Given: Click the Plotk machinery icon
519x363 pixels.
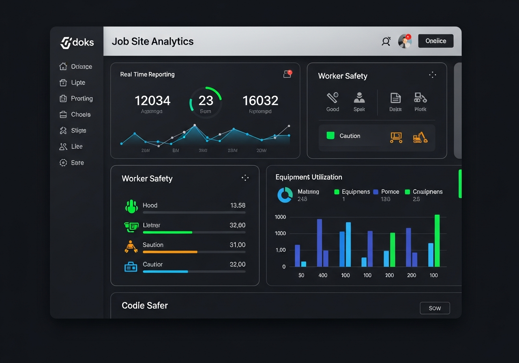Looking at the screenshot, I should pos(420,98).
